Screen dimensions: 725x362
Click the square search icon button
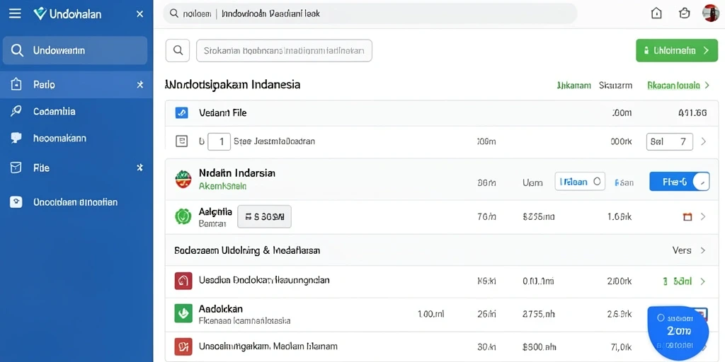[x=178, y=50]
